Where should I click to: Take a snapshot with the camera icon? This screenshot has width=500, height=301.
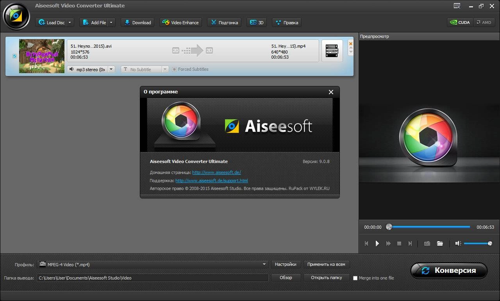coord(427,244)
